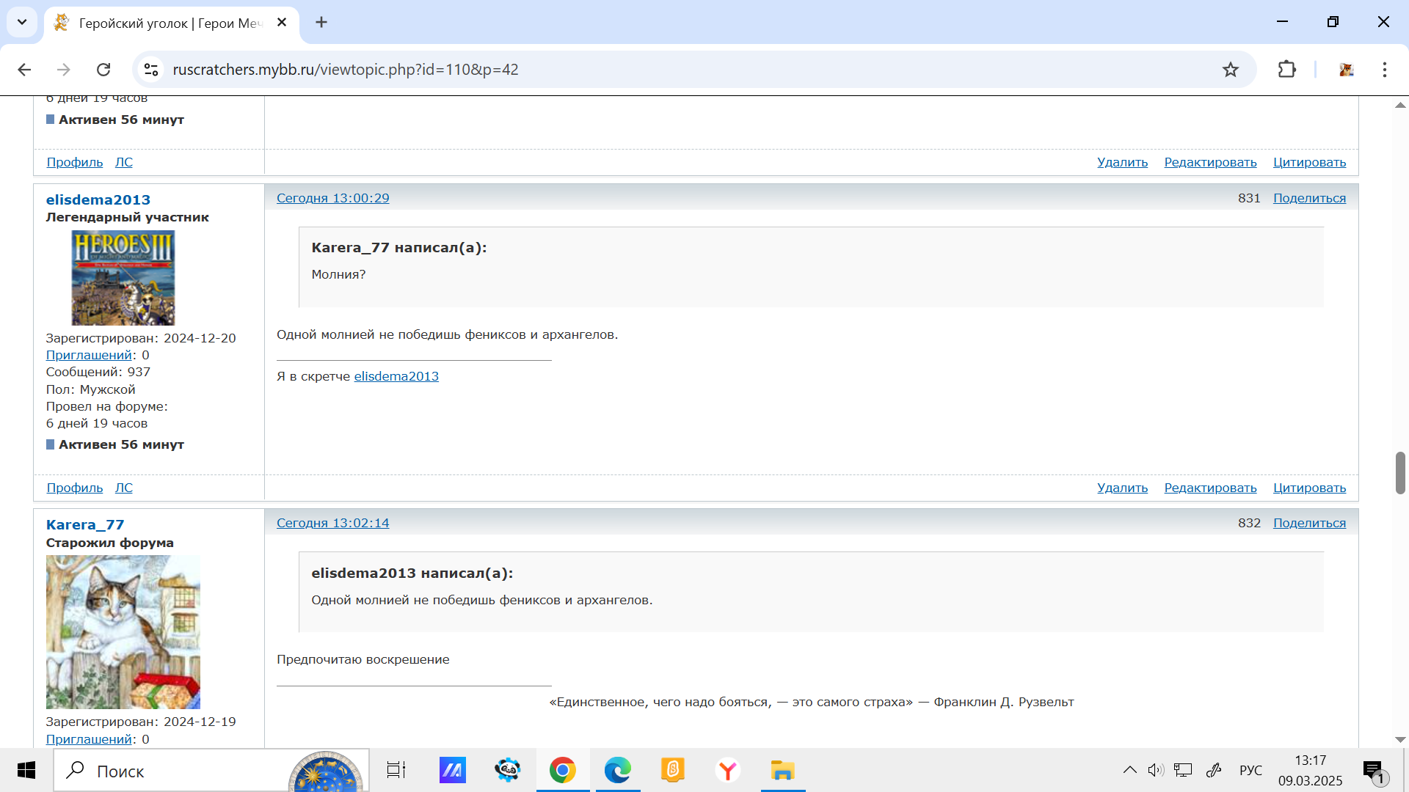
Task: View site information icon in address bar
Action: tap(151, 70)
